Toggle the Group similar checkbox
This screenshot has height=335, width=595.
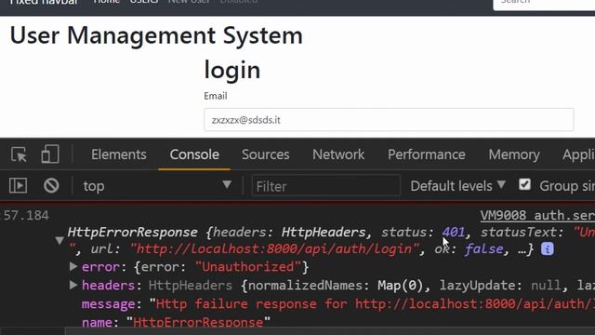524,185
